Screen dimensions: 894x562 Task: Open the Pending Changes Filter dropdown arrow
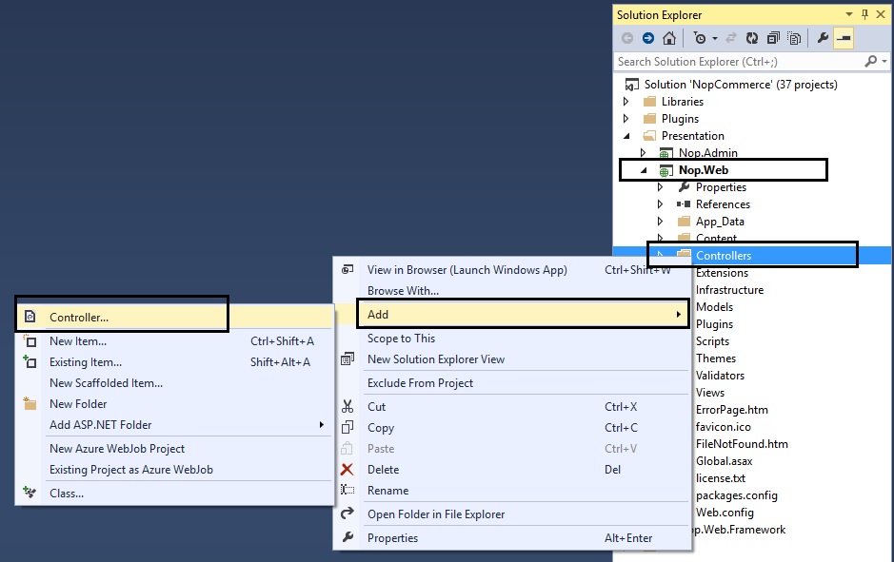[x=715, y=39]
